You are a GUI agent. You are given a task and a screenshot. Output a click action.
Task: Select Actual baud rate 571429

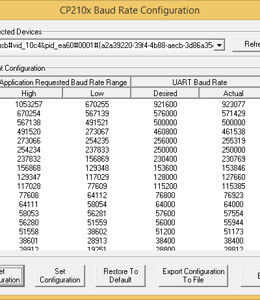tap(233, 114)
